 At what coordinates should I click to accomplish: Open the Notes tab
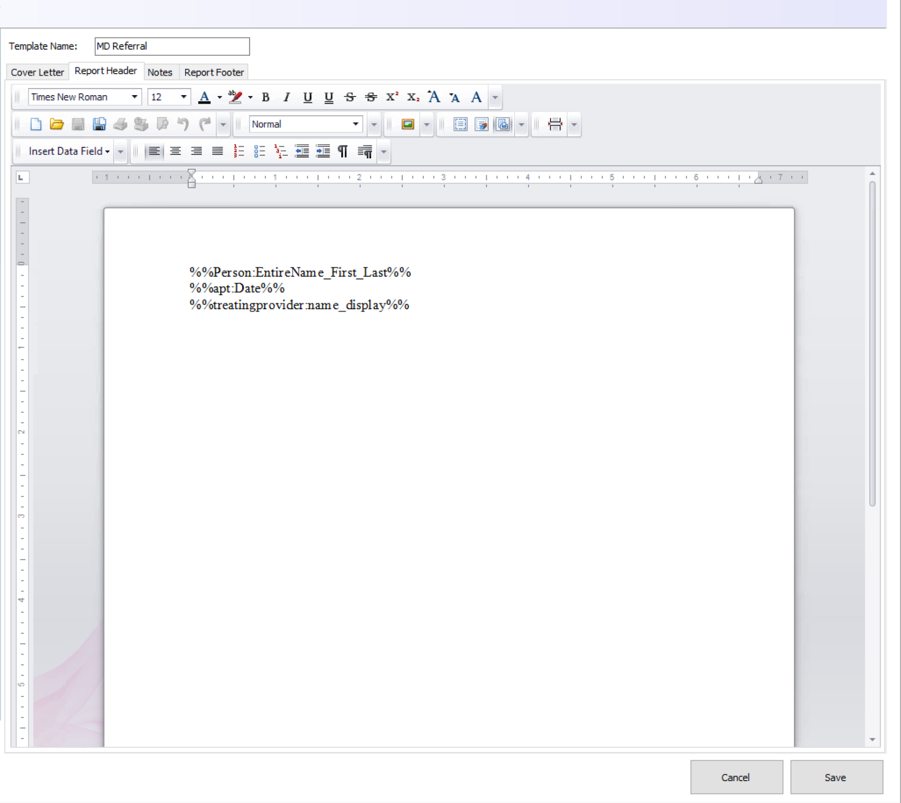pos(160,72)
